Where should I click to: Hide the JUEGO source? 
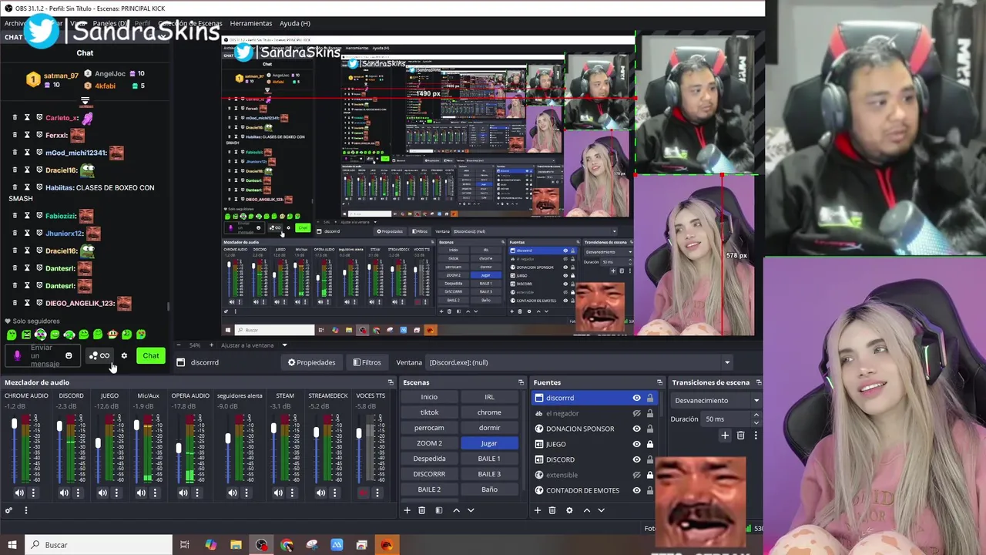(x=636, y=444)
